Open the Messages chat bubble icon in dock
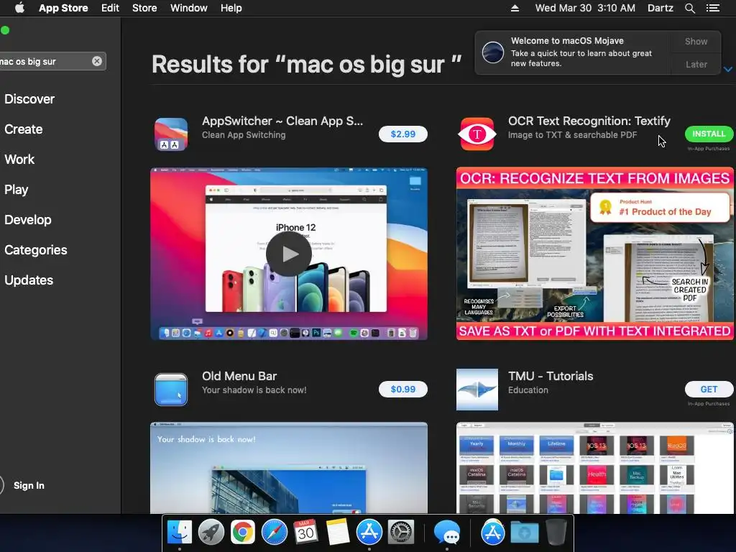This screenshot has width=736, height=552. pos(446,533)
